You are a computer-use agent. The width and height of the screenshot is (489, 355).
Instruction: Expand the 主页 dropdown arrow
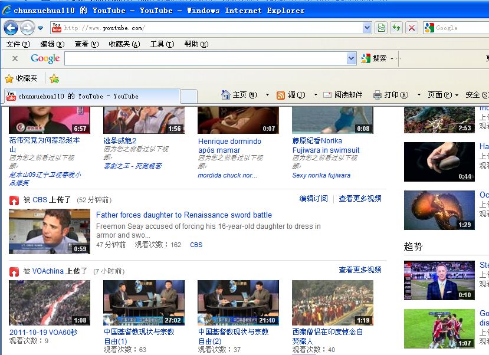click(x=267, y=95)
